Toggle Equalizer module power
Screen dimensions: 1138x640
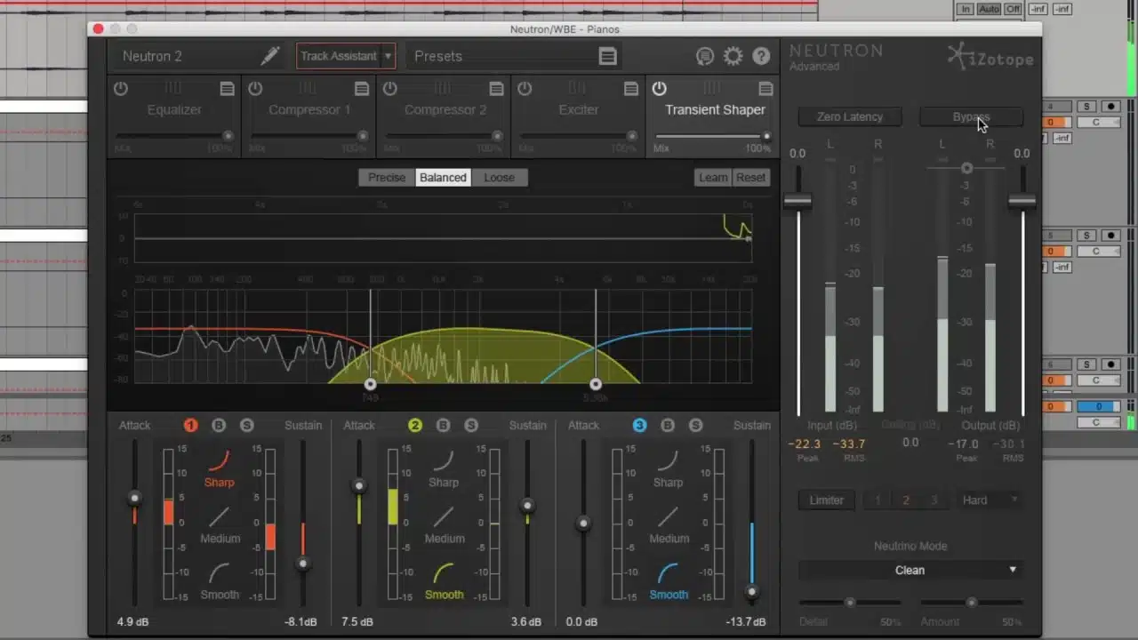(x=121, y=89)
